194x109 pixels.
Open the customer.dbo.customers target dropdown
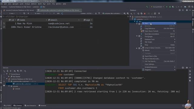[x=112, y=13]
